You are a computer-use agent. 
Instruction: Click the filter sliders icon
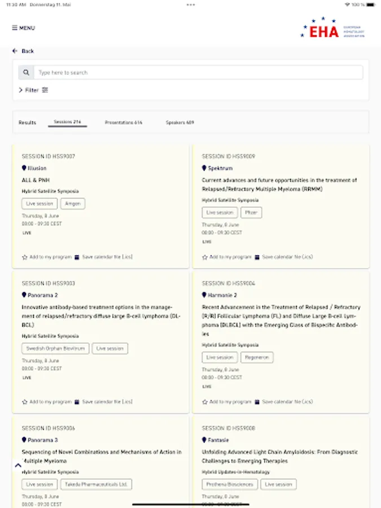[x=45, y=90]
